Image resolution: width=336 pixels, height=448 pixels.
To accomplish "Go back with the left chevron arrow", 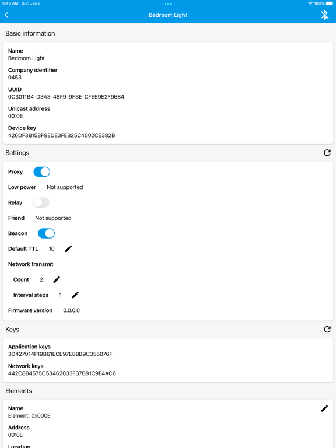I will tap(6, 15).
